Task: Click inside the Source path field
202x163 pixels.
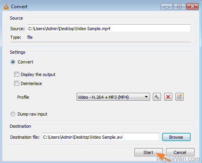Action: point(109,28)
